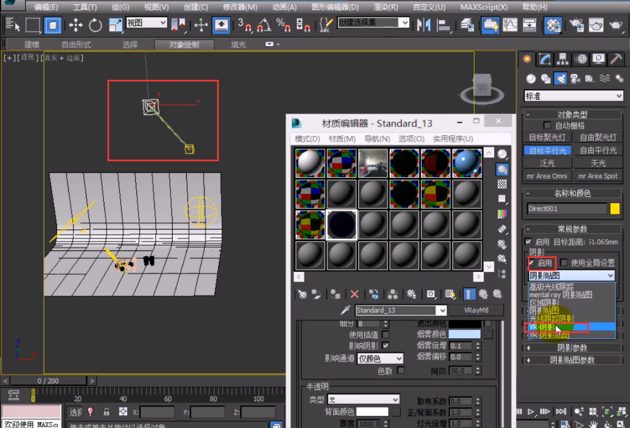Open the 材质(M) menu in material editor
Image resolution: width=630 pixels, height=428 pixels.
coord(342,139)
